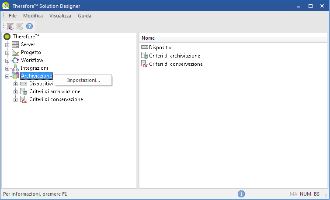The width and height of the screenshot is (330, 200).
Task: Select Dispositivi label in the tree
Action: [x=41, y=84]
